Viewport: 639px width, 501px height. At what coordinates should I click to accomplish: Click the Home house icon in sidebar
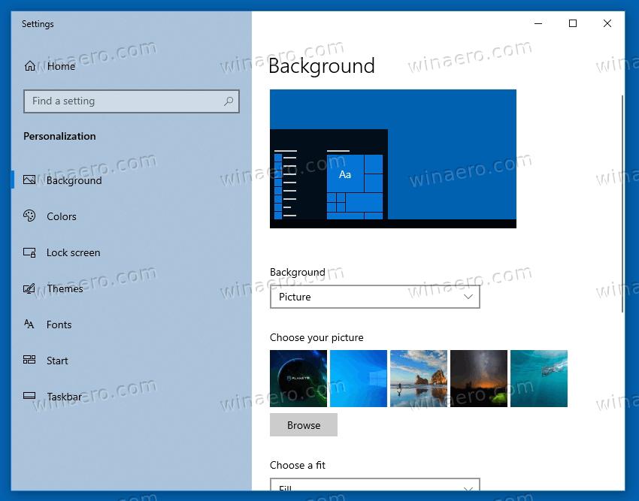pos(30,66)
